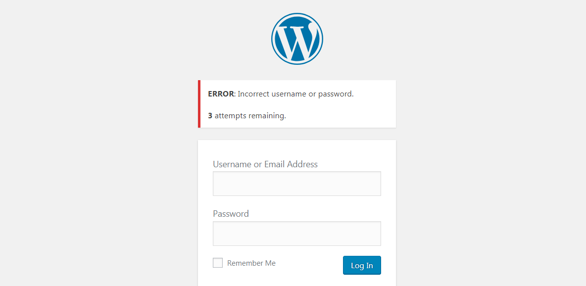This screenshot has height=286, width=586.
Task: Click the Password label above the field
Action: tap(231, 213)
